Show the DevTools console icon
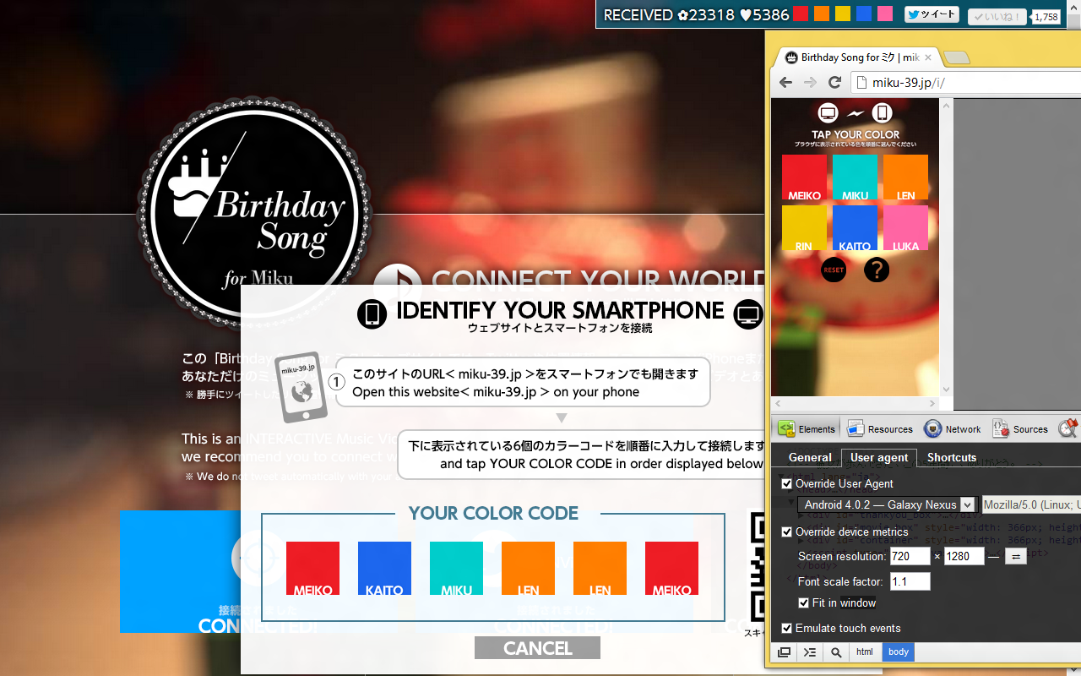Screen dimensions: 1081x676 [810, 651]
